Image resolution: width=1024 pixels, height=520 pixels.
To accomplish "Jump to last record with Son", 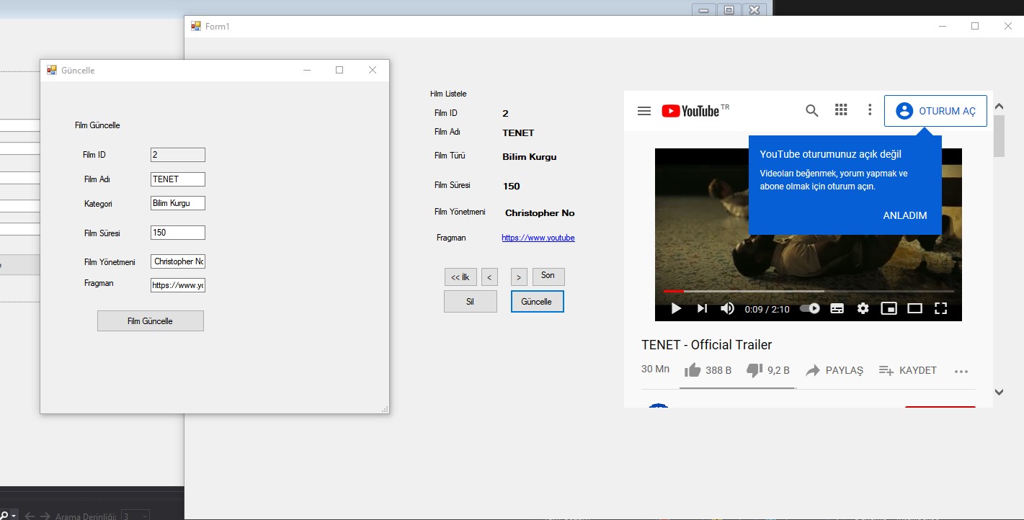I will pos(548,276).
